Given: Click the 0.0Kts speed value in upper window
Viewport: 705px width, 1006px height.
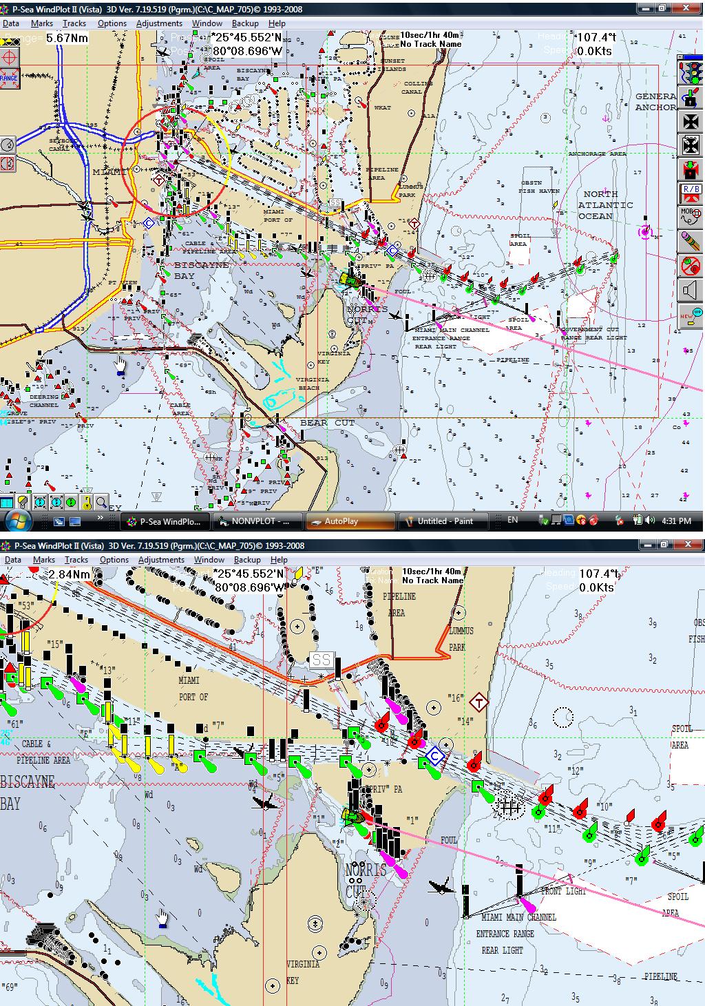Looking at the screenshot, I should (x=596, y=51).
